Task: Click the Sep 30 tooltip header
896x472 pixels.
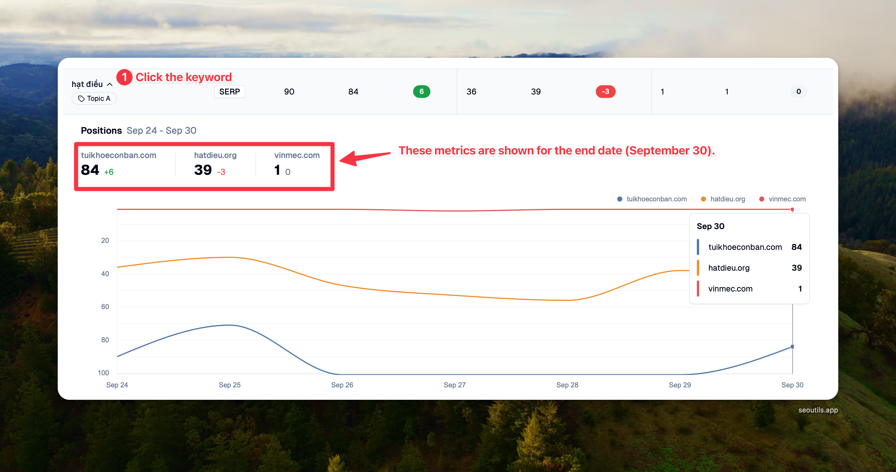Action: pyautogui.click(x=710, y=226)
